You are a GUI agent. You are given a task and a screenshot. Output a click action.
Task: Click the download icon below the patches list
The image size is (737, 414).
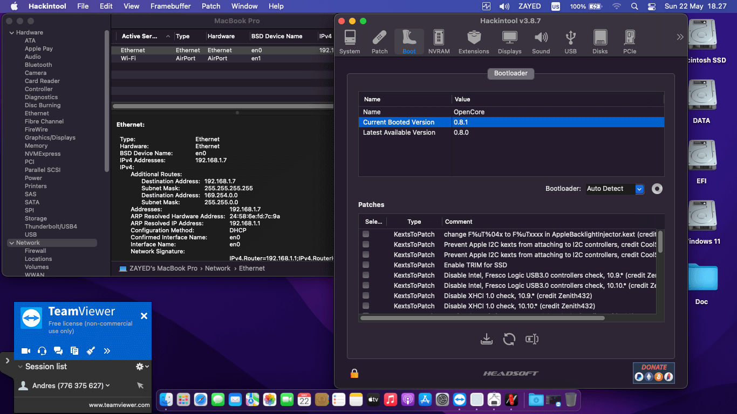tap(487, 339)
